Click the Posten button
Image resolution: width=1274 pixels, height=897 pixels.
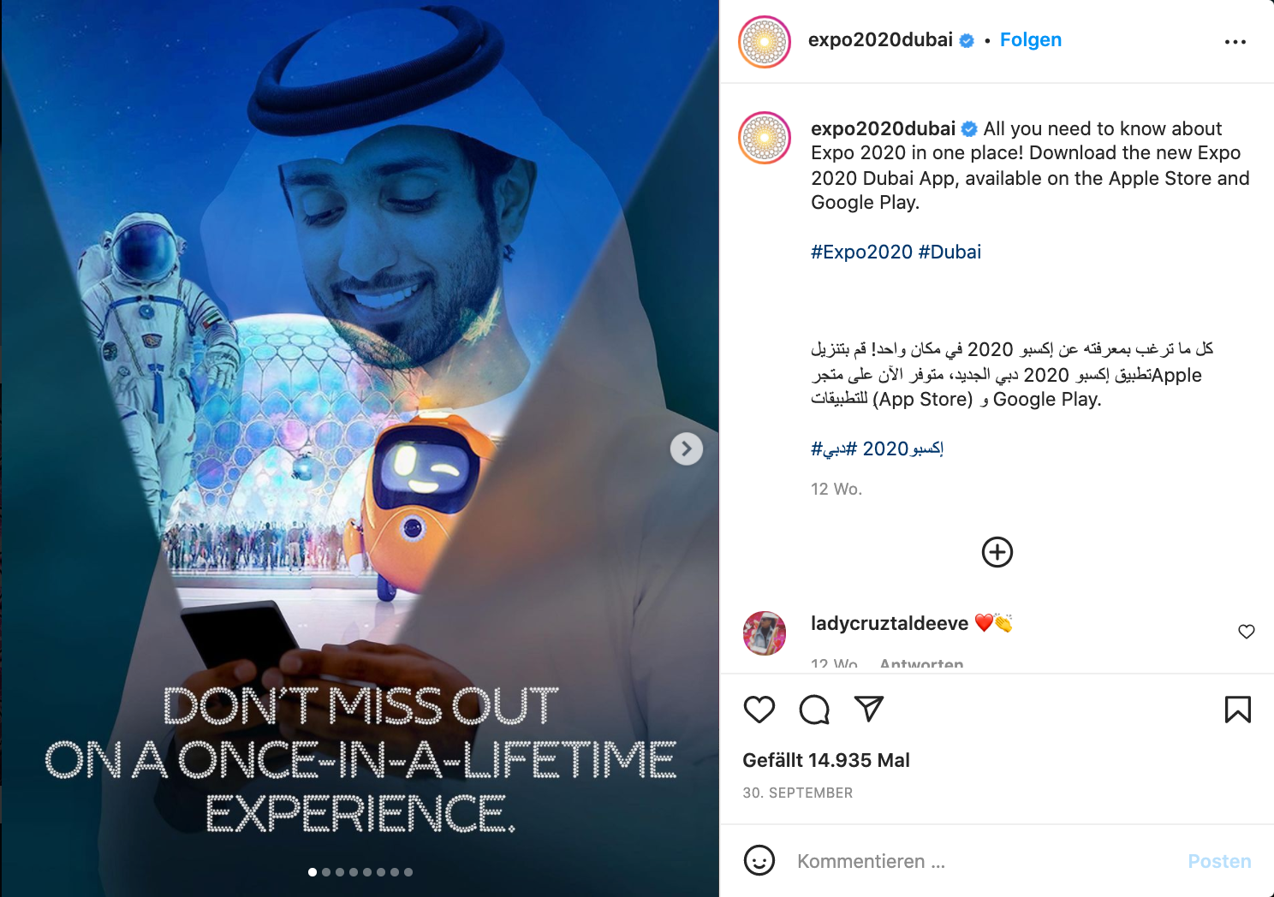[x=1219, y=861]
